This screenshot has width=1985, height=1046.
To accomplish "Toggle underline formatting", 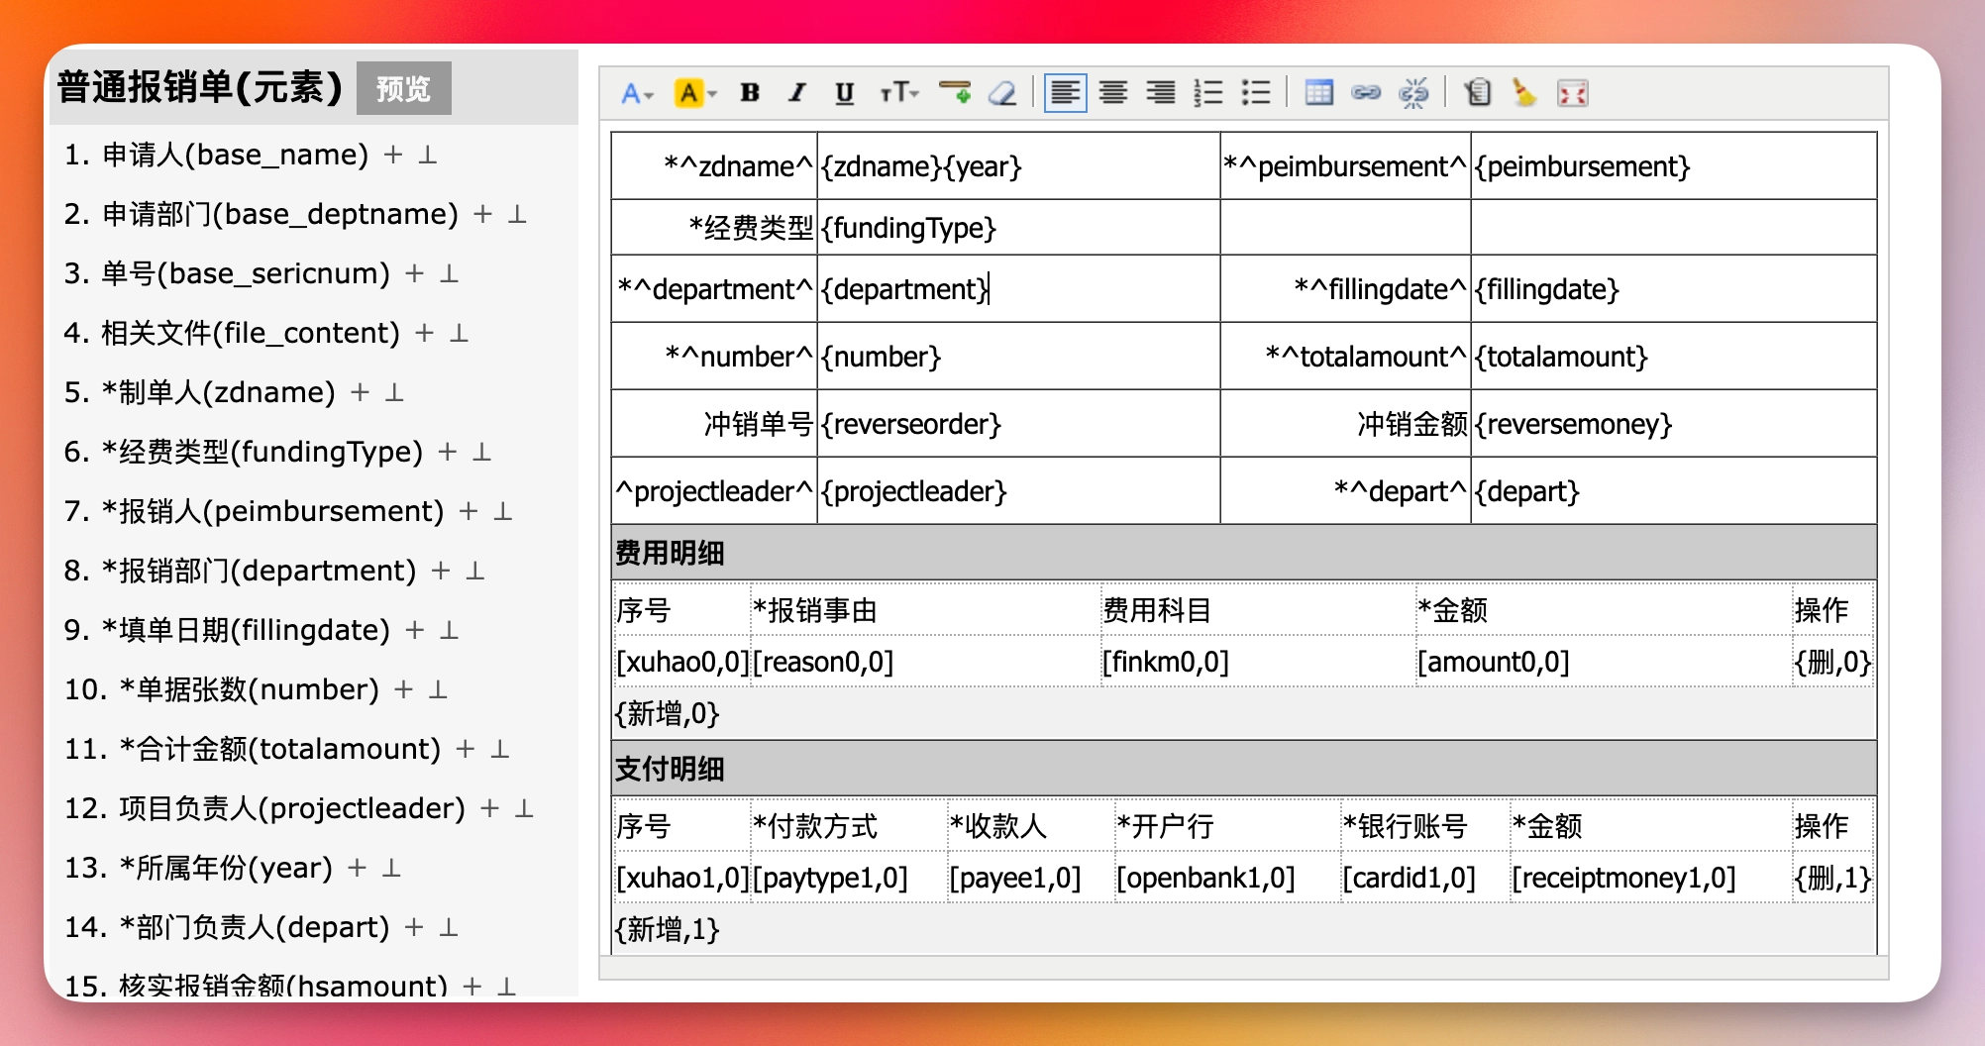I will click(844, 93).
